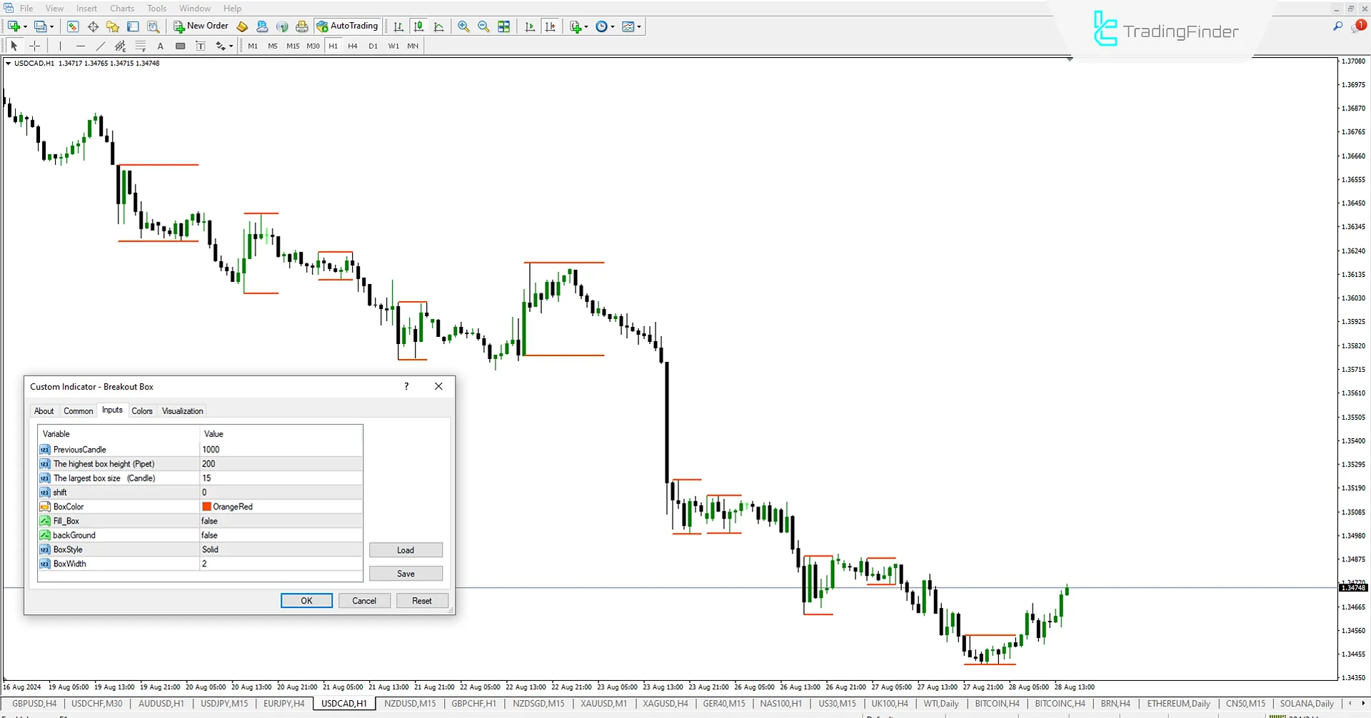Click the Tile Windows icon

coord(503,26)
